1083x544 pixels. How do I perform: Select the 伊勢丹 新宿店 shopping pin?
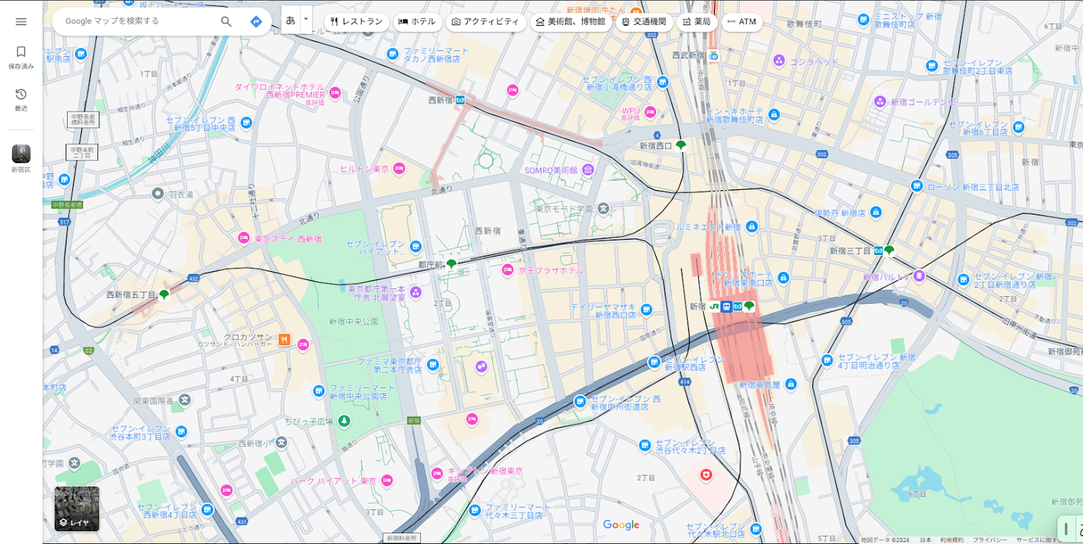pyautogui.click(x=876, y=212)
